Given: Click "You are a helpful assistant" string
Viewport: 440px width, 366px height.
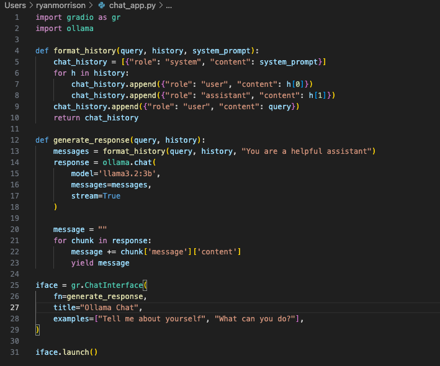Looking at the screenshot, I should 307,151.
